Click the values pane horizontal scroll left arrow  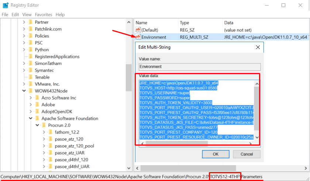[x=137, y=168]
